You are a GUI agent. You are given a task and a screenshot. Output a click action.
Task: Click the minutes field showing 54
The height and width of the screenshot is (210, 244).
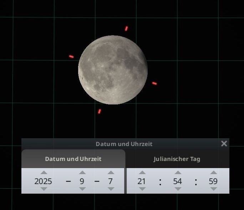(x=178, y=181)
